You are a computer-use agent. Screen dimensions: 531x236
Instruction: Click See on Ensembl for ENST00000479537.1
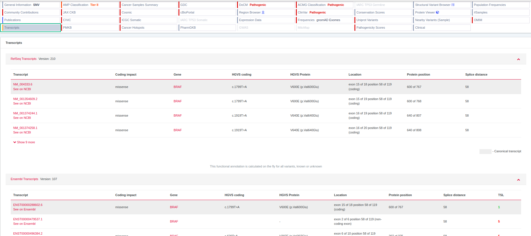pos(24,224)
